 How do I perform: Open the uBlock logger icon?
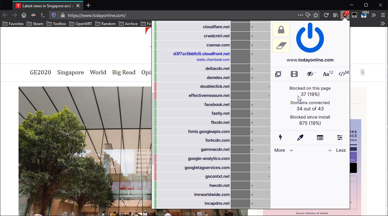320,137
